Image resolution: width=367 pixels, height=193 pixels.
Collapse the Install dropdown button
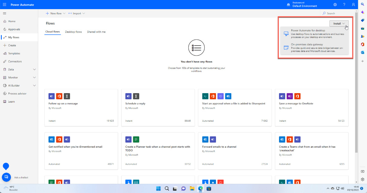[x=339, y=23]
